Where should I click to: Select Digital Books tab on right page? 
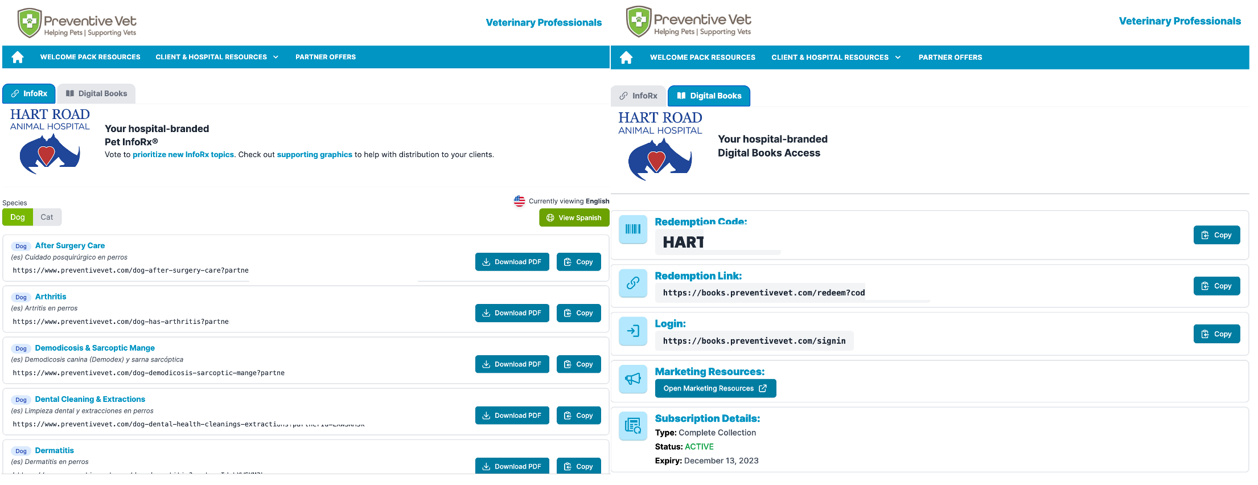coord(709,96)
